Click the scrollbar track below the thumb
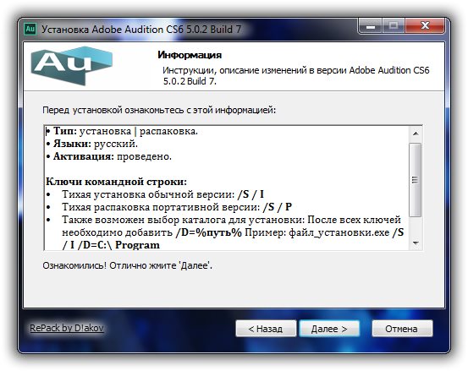This screenshot has width=468, height=371. (x=416, y=226)
